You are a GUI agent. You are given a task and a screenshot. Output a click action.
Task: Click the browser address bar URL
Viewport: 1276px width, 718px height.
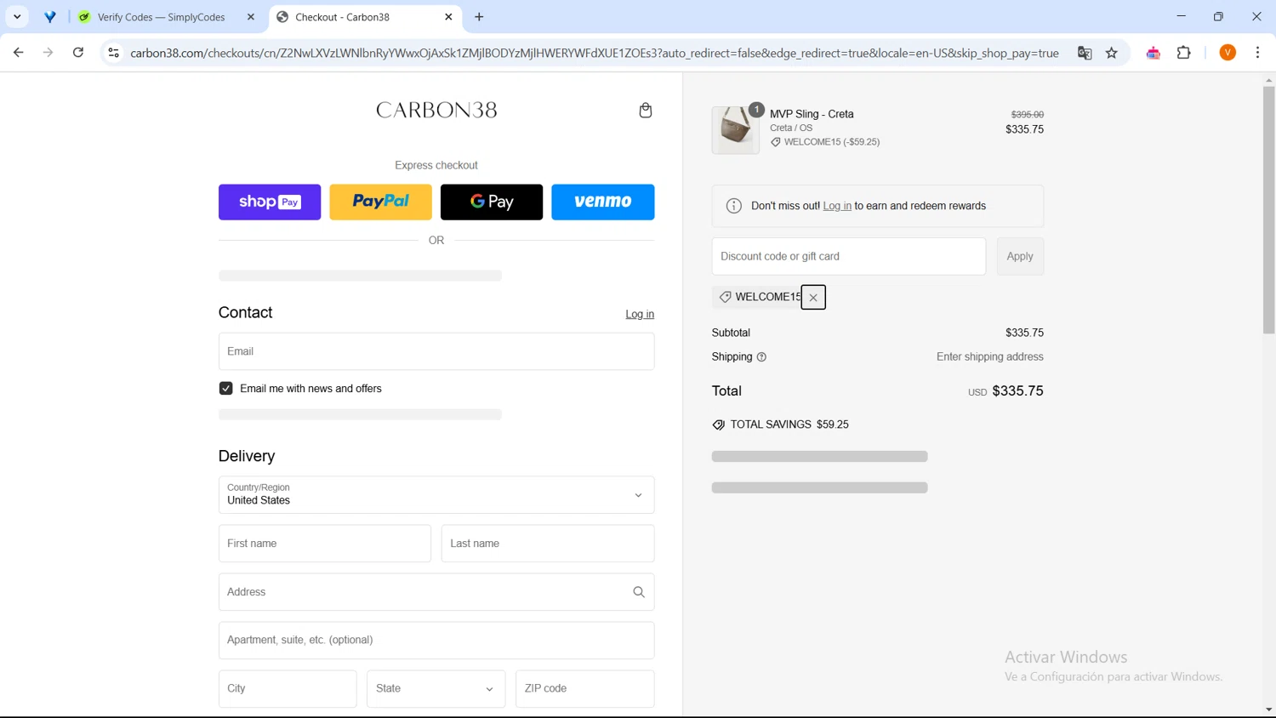click(x=595, y=53)
